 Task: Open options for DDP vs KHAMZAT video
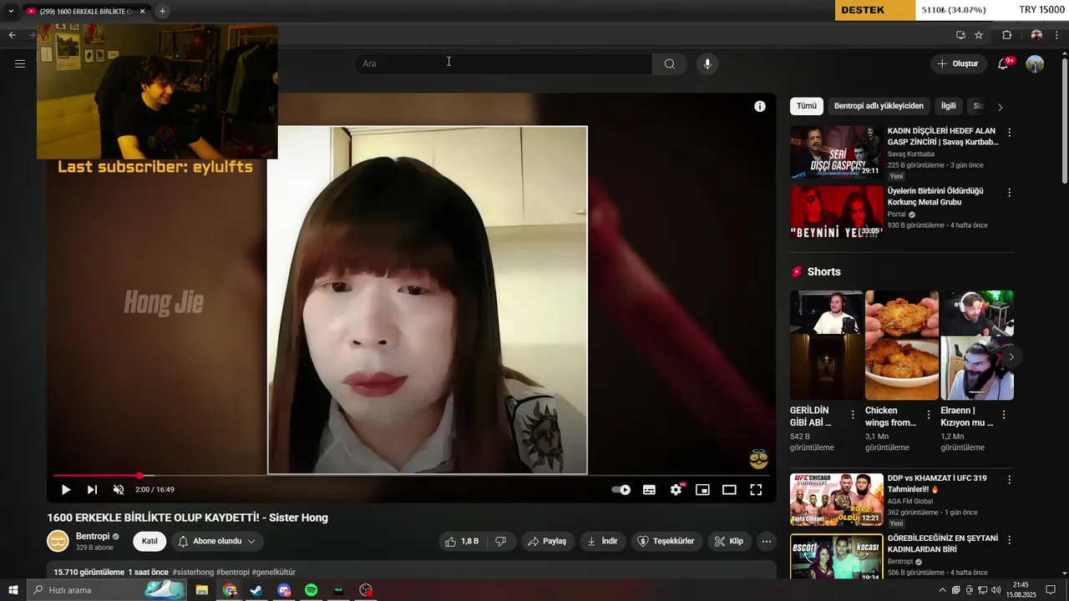pos(1009,480)
